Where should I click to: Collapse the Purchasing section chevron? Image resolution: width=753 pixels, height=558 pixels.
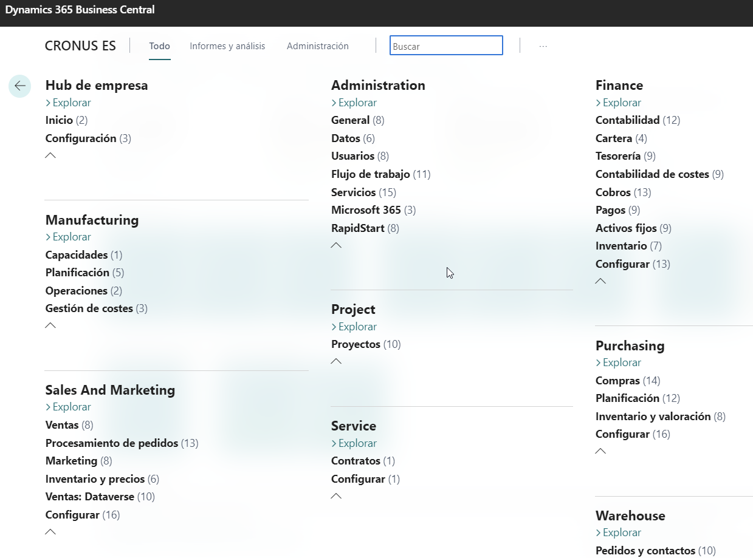tap(600, 451)
